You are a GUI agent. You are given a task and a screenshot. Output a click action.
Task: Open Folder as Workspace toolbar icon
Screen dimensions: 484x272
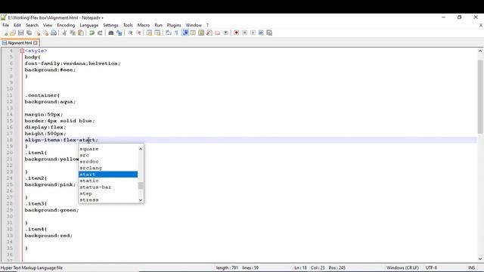[218, 32]
